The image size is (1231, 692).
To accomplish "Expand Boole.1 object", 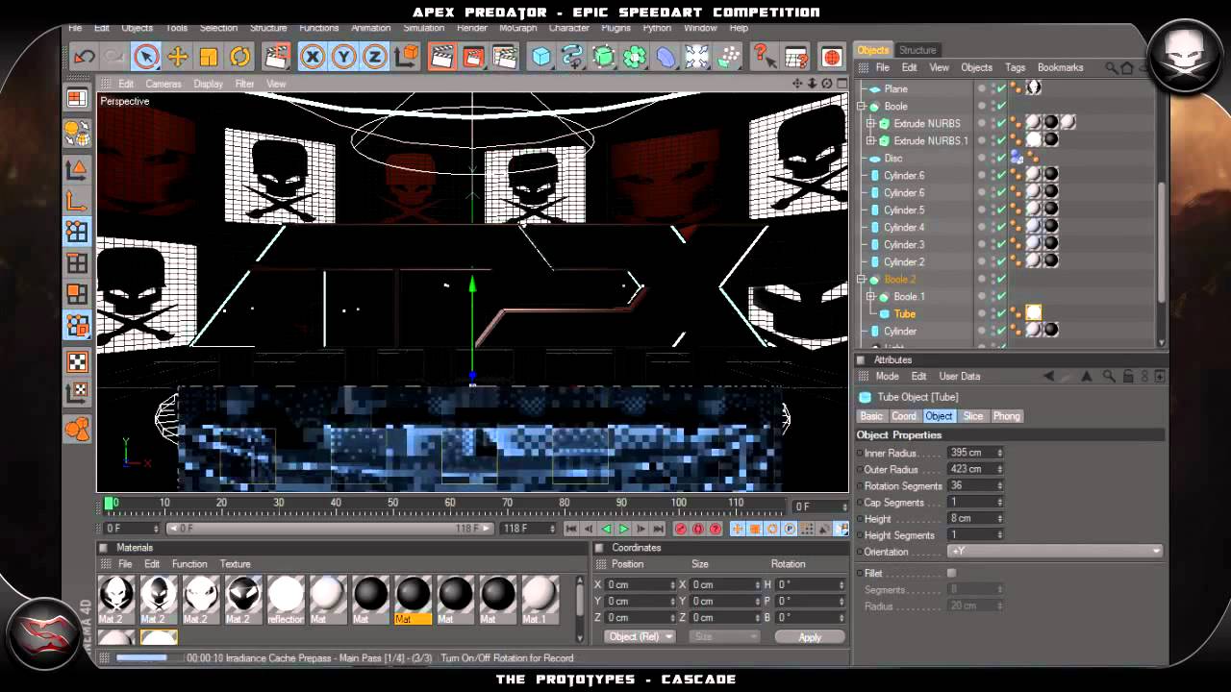I will (871, 297).
